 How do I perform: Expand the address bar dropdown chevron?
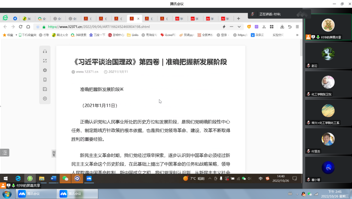(239, 27)
